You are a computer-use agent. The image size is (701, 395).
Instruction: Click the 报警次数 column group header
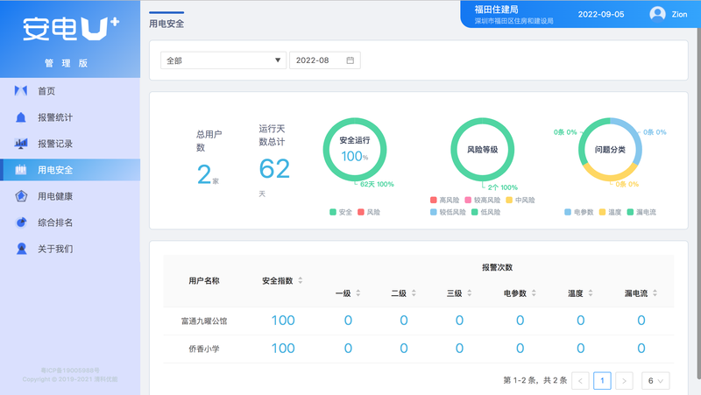pos(497,267)
